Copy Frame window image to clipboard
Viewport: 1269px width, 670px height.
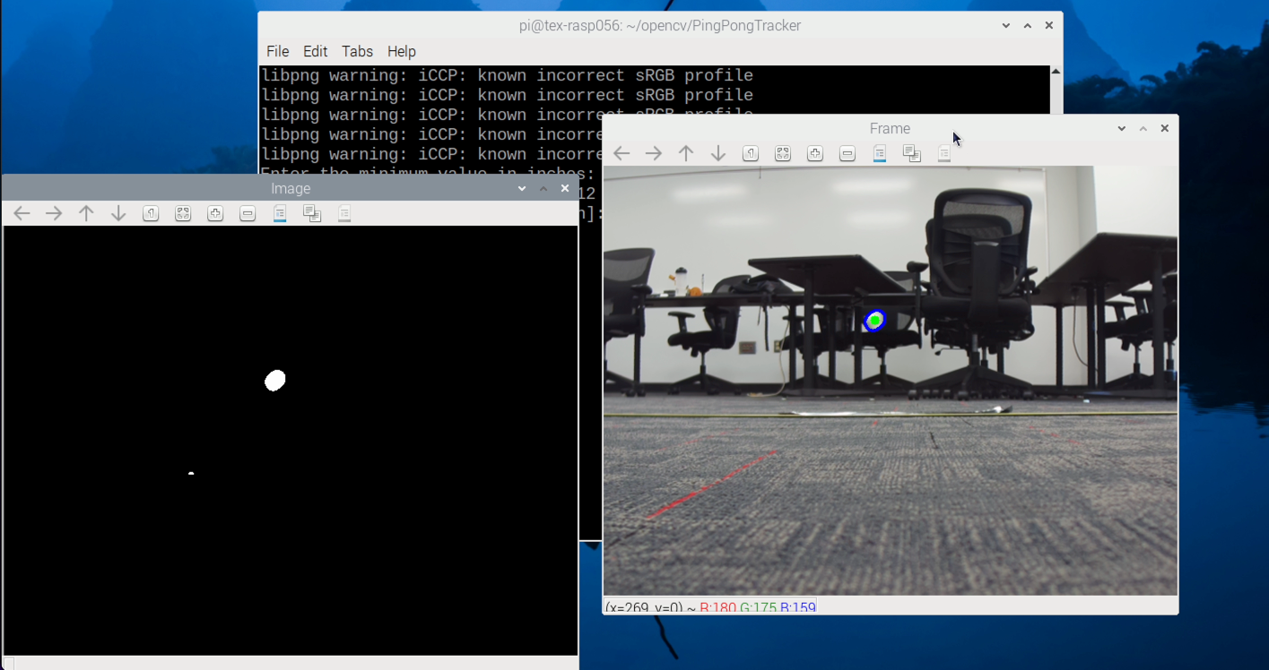pyautogui.click(x=912, y=153)
